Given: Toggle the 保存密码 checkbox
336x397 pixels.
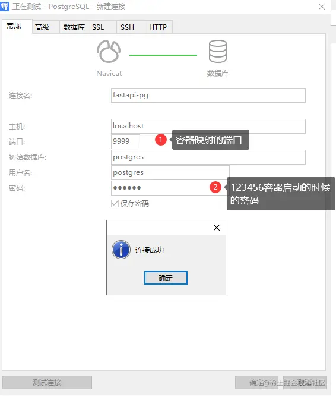Looking at the screenshot, I should [115, 204].
